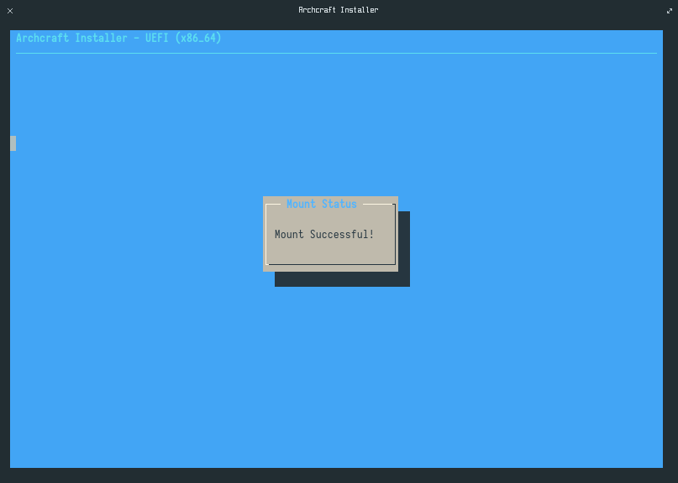This screenshot has height=483, width=678.
Task: Select the "Archcraft Installer - UEFI (x86_64)" header
Action: pyautogui.click(x=118, y=38)
